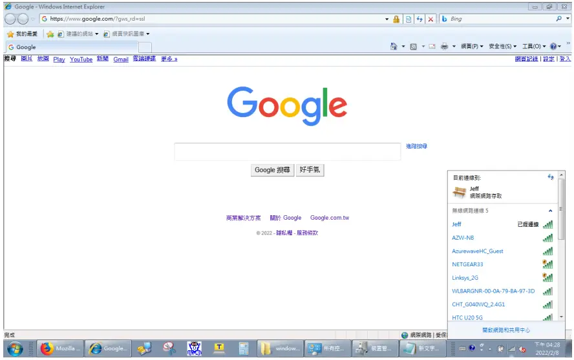Click the taskbar clock showing 04:28
This screenshot has height=360, width=574.
(547, 348)
